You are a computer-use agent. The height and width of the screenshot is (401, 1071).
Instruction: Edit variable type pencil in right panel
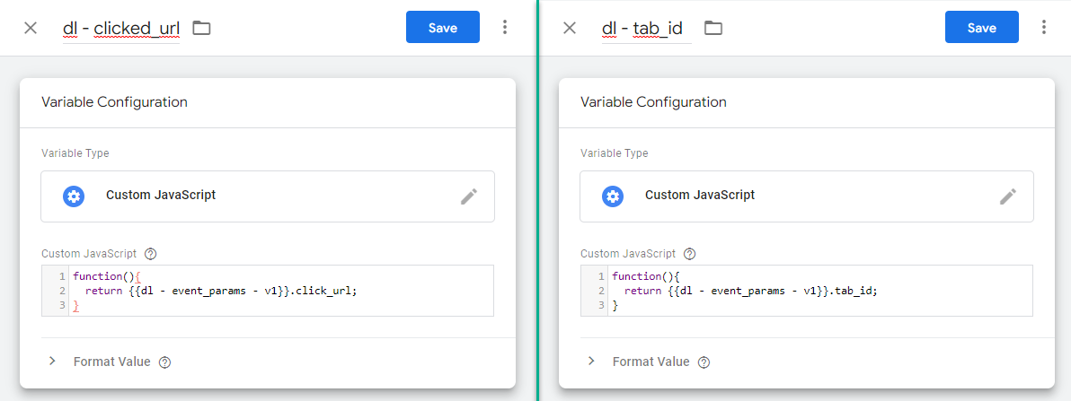1008,196
